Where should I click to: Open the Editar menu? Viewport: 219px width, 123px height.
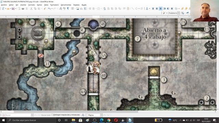click(11, 5)
